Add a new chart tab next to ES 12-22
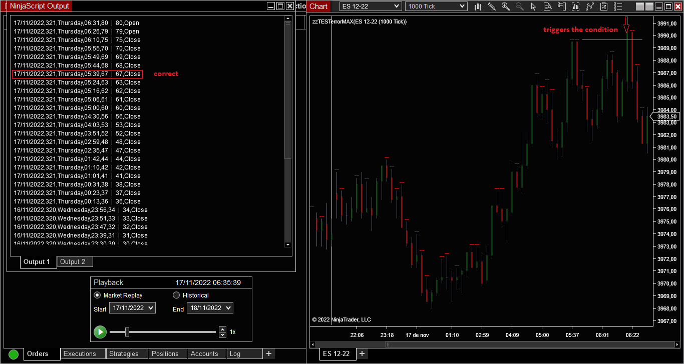Screen dimensions: 684x364 (x=362, y=353)
